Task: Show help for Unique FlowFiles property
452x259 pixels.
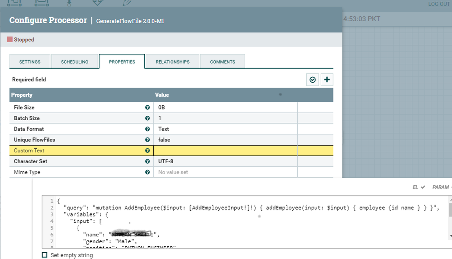Action: click(147, 140)
